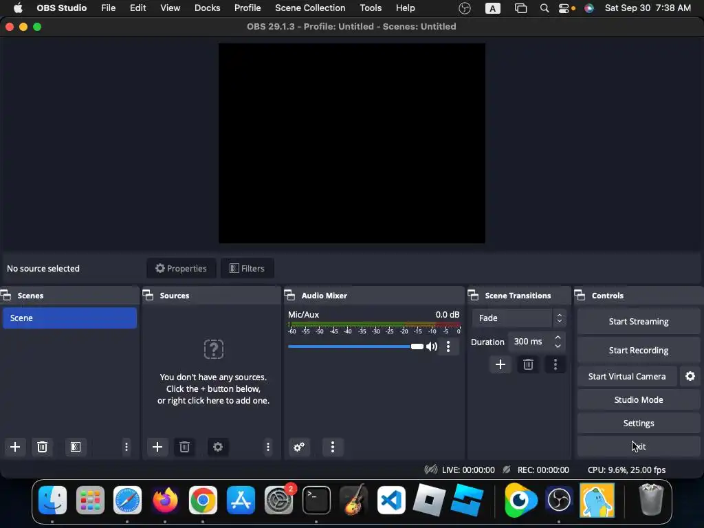Increase Duration with up arrow
This screenshot has width=704, height=528.
(x=558, y=337)
